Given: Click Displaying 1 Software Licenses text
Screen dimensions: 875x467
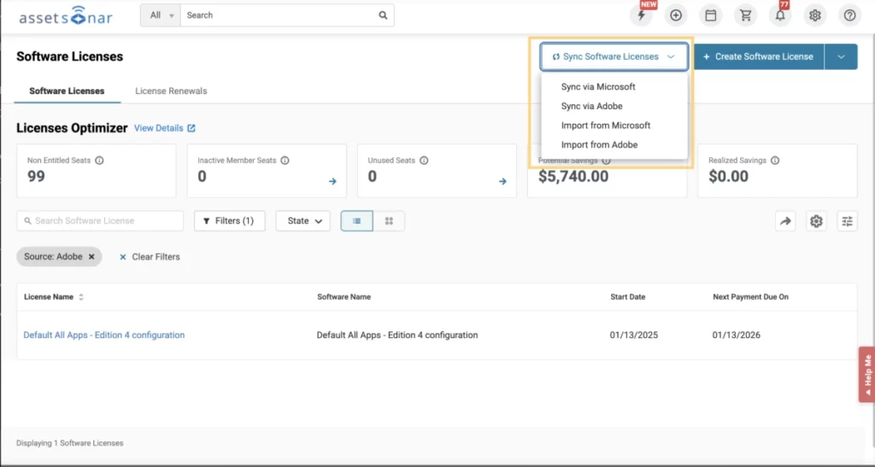Looking at the screenshot, I should click(70, 444).
